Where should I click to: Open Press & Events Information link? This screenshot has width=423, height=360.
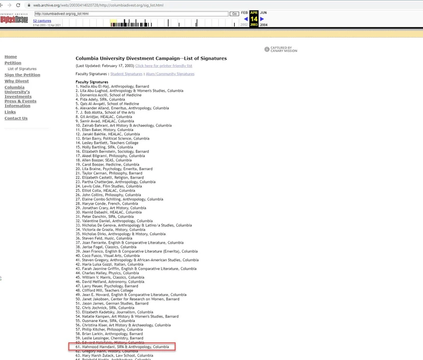coord(21,103)
